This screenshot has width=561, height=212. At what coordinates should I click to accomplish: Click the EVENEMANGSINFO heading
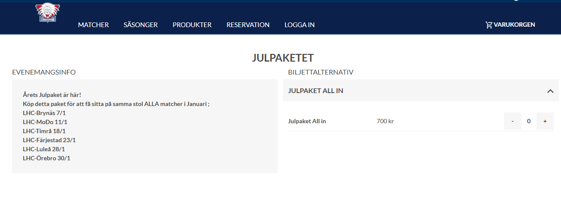pos(44,72)
